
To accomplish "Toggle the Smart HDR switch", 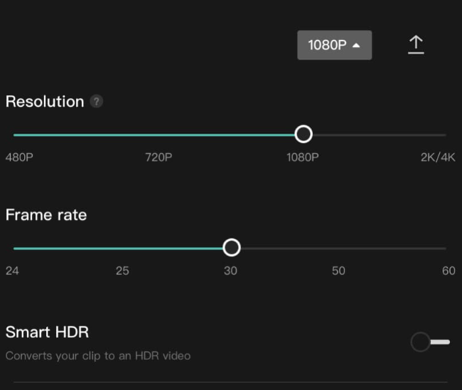I will click(430, 342).
